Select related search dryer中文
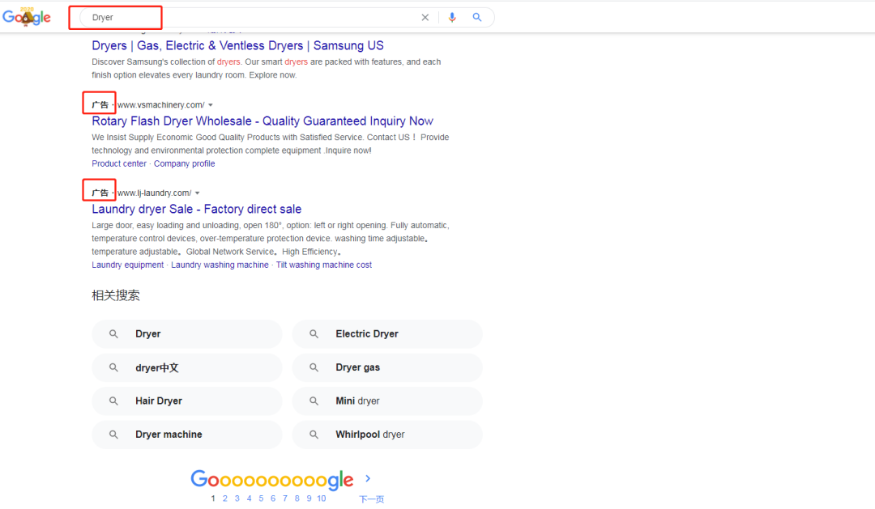Image resolution: width=875 pixels, height=509 pixels. point(187,367)
